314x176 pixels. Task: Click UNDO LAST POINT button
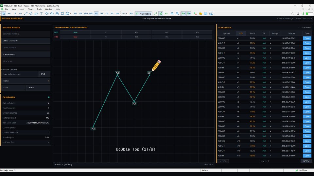coord(26,41)
